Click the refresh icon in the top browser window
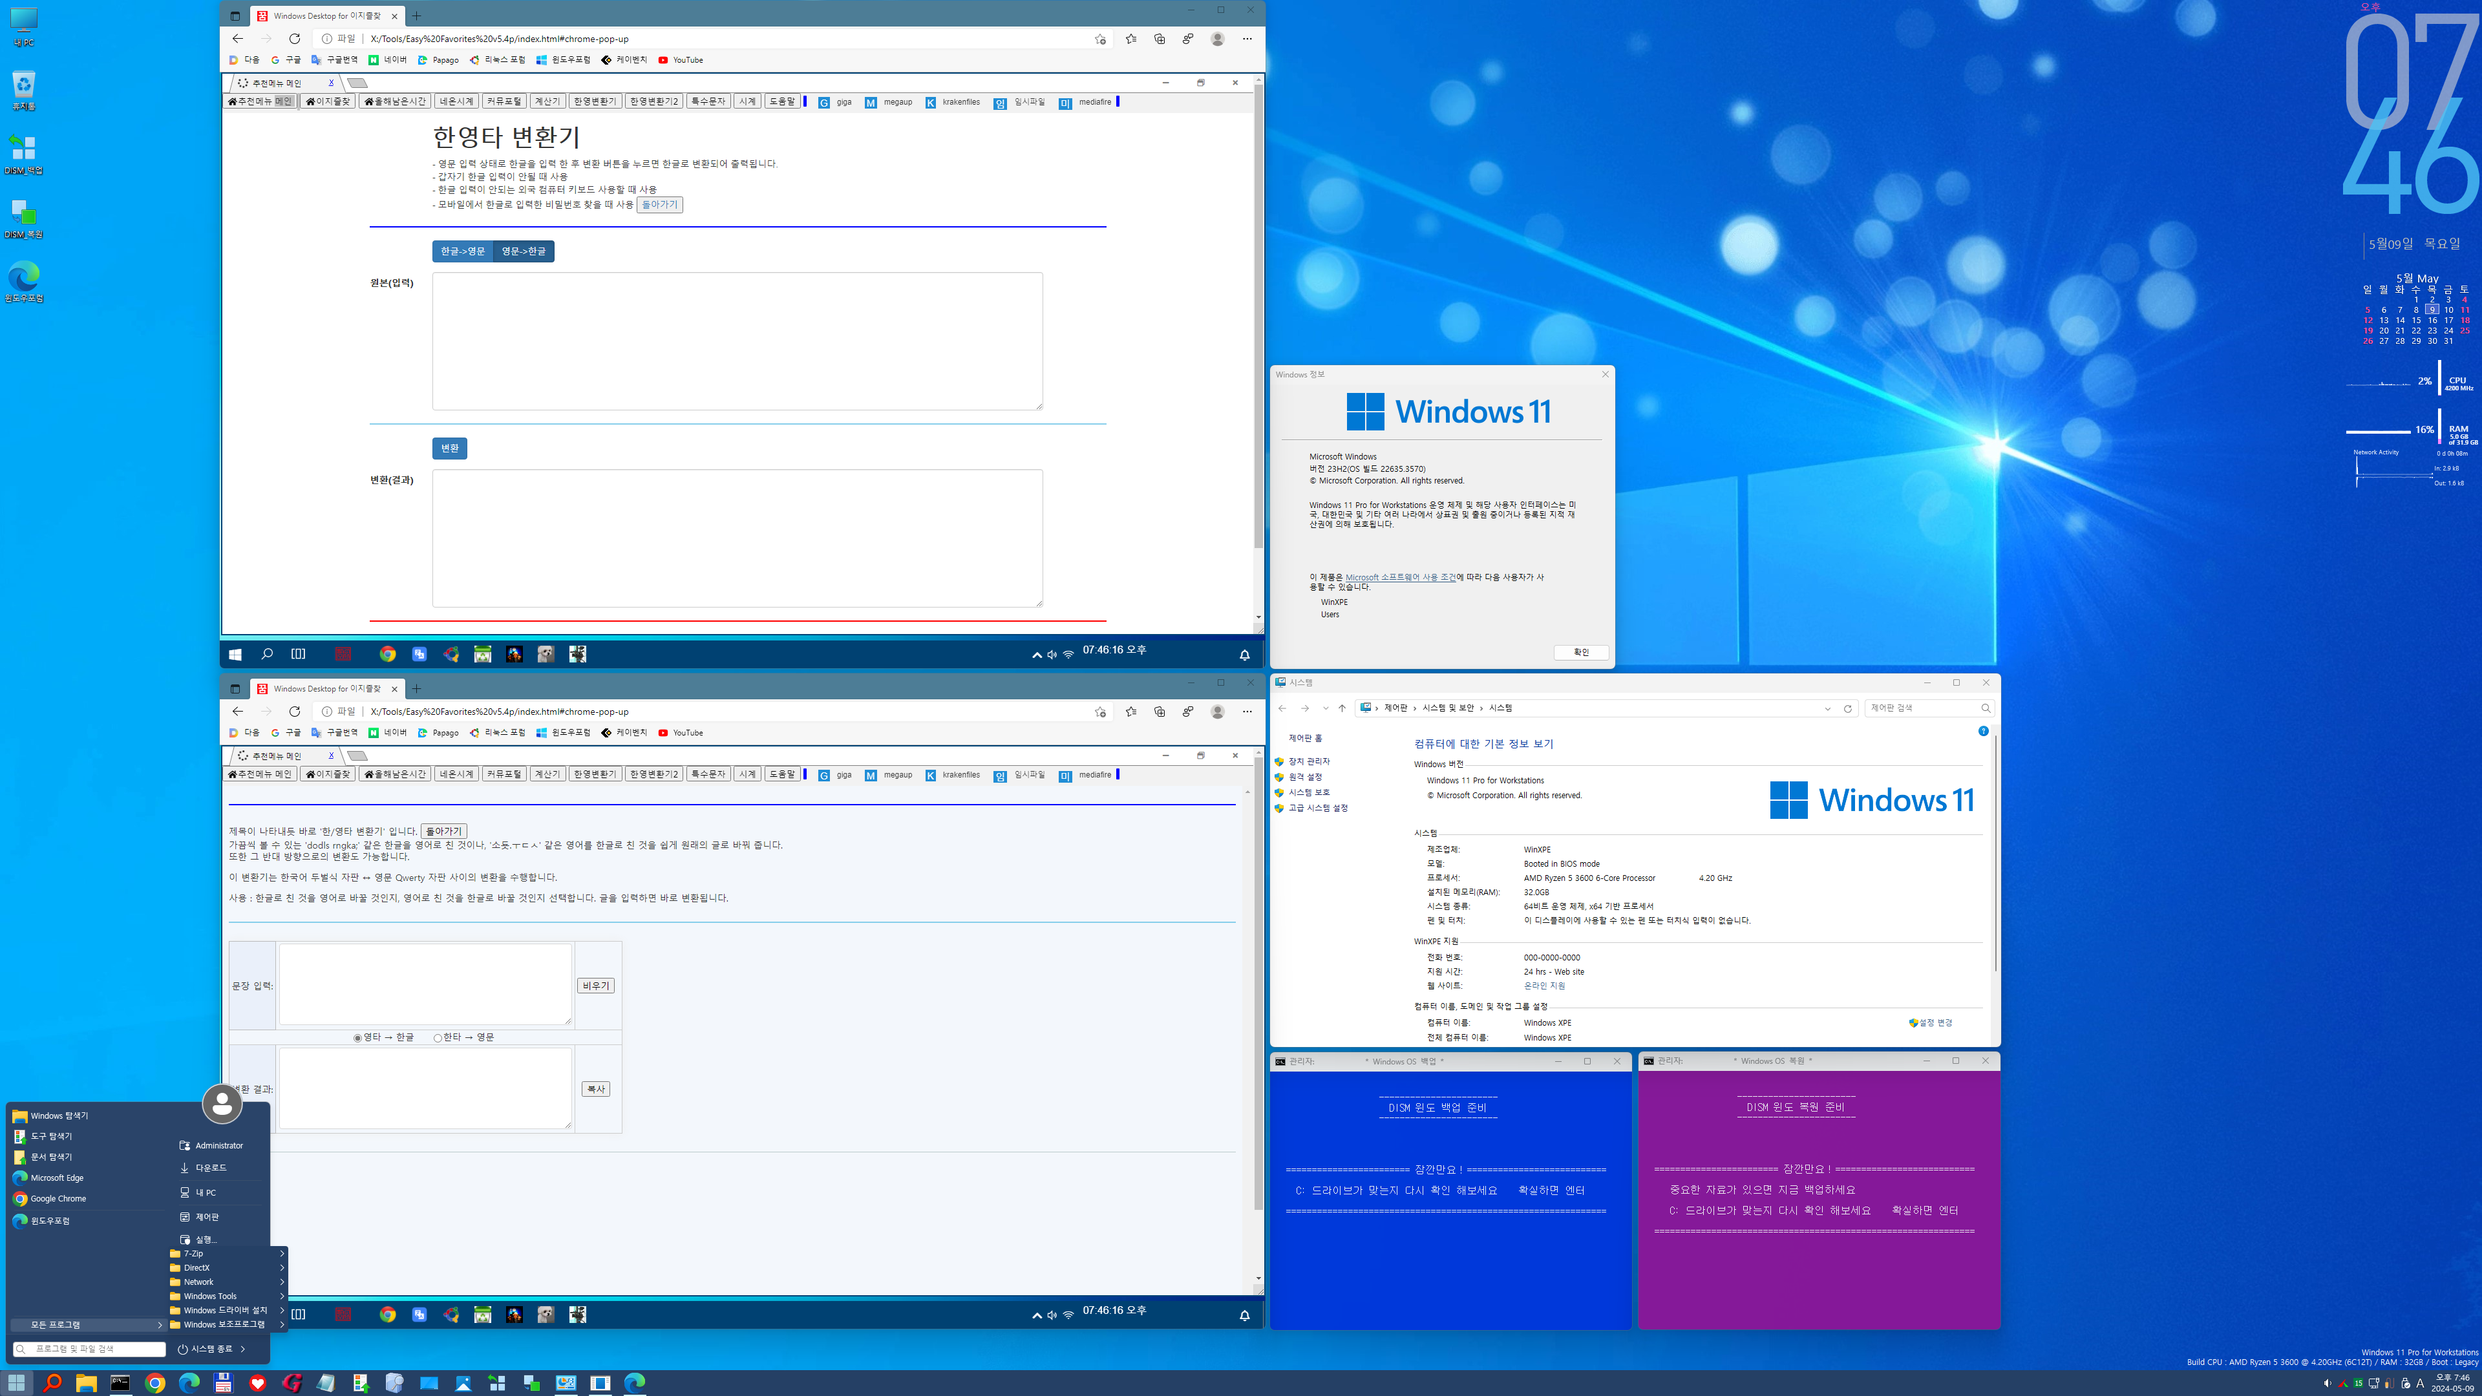 pyautogui.click(x=295, y=39)
